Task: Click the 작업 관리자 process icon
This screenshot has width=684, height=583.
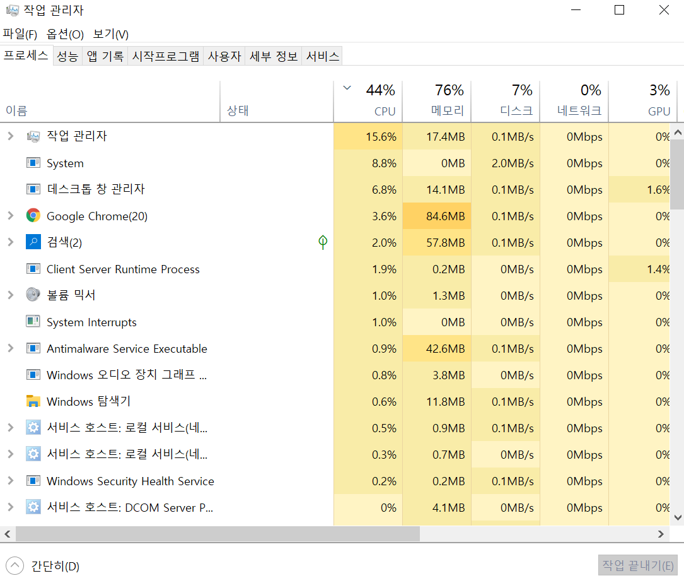Action: tap(33, 137)
